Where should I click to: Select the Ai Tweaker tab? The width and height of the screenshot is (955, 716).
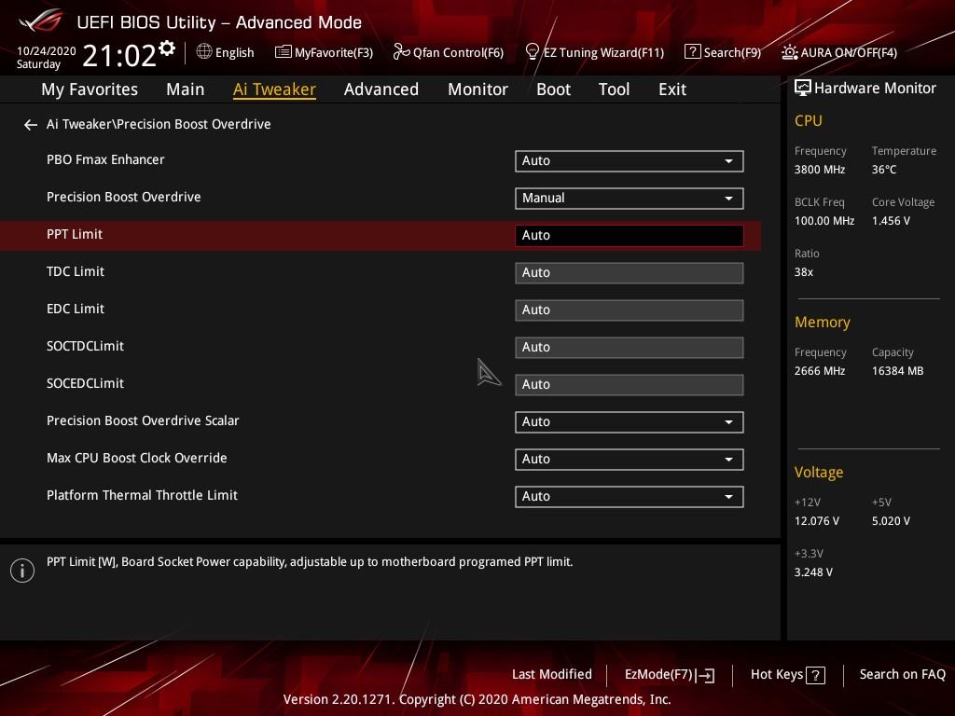point(275,89)
